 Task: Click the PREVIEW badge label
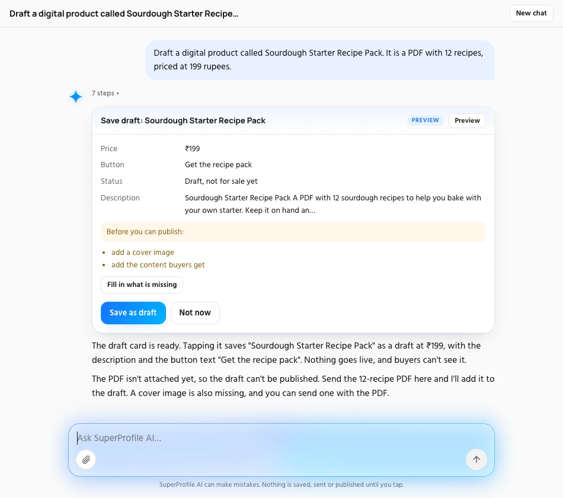(x=425, y=120)
